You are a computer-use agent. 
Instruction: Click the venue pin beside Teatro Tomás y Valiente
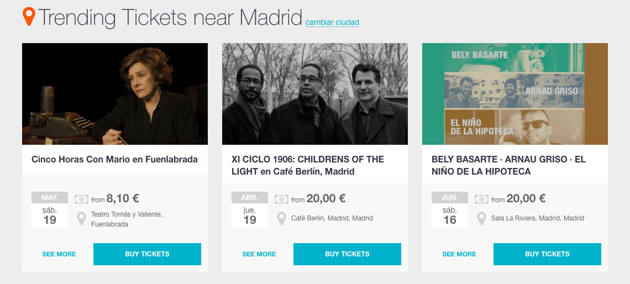[82, 218]
